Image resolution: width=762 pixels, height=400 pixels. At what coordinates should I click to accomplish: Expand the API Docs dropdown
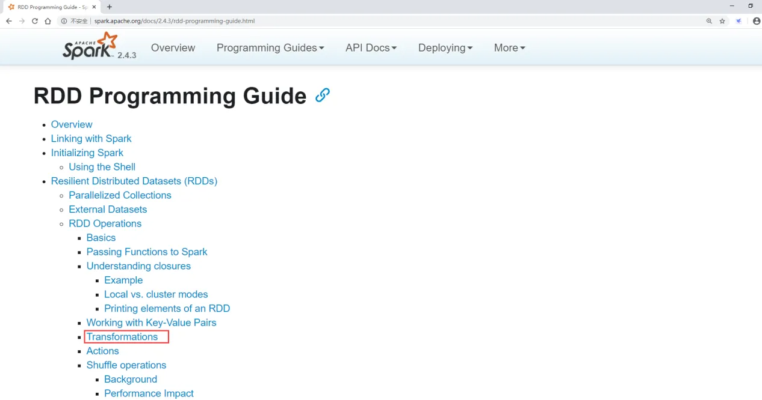tap(371, 48)
